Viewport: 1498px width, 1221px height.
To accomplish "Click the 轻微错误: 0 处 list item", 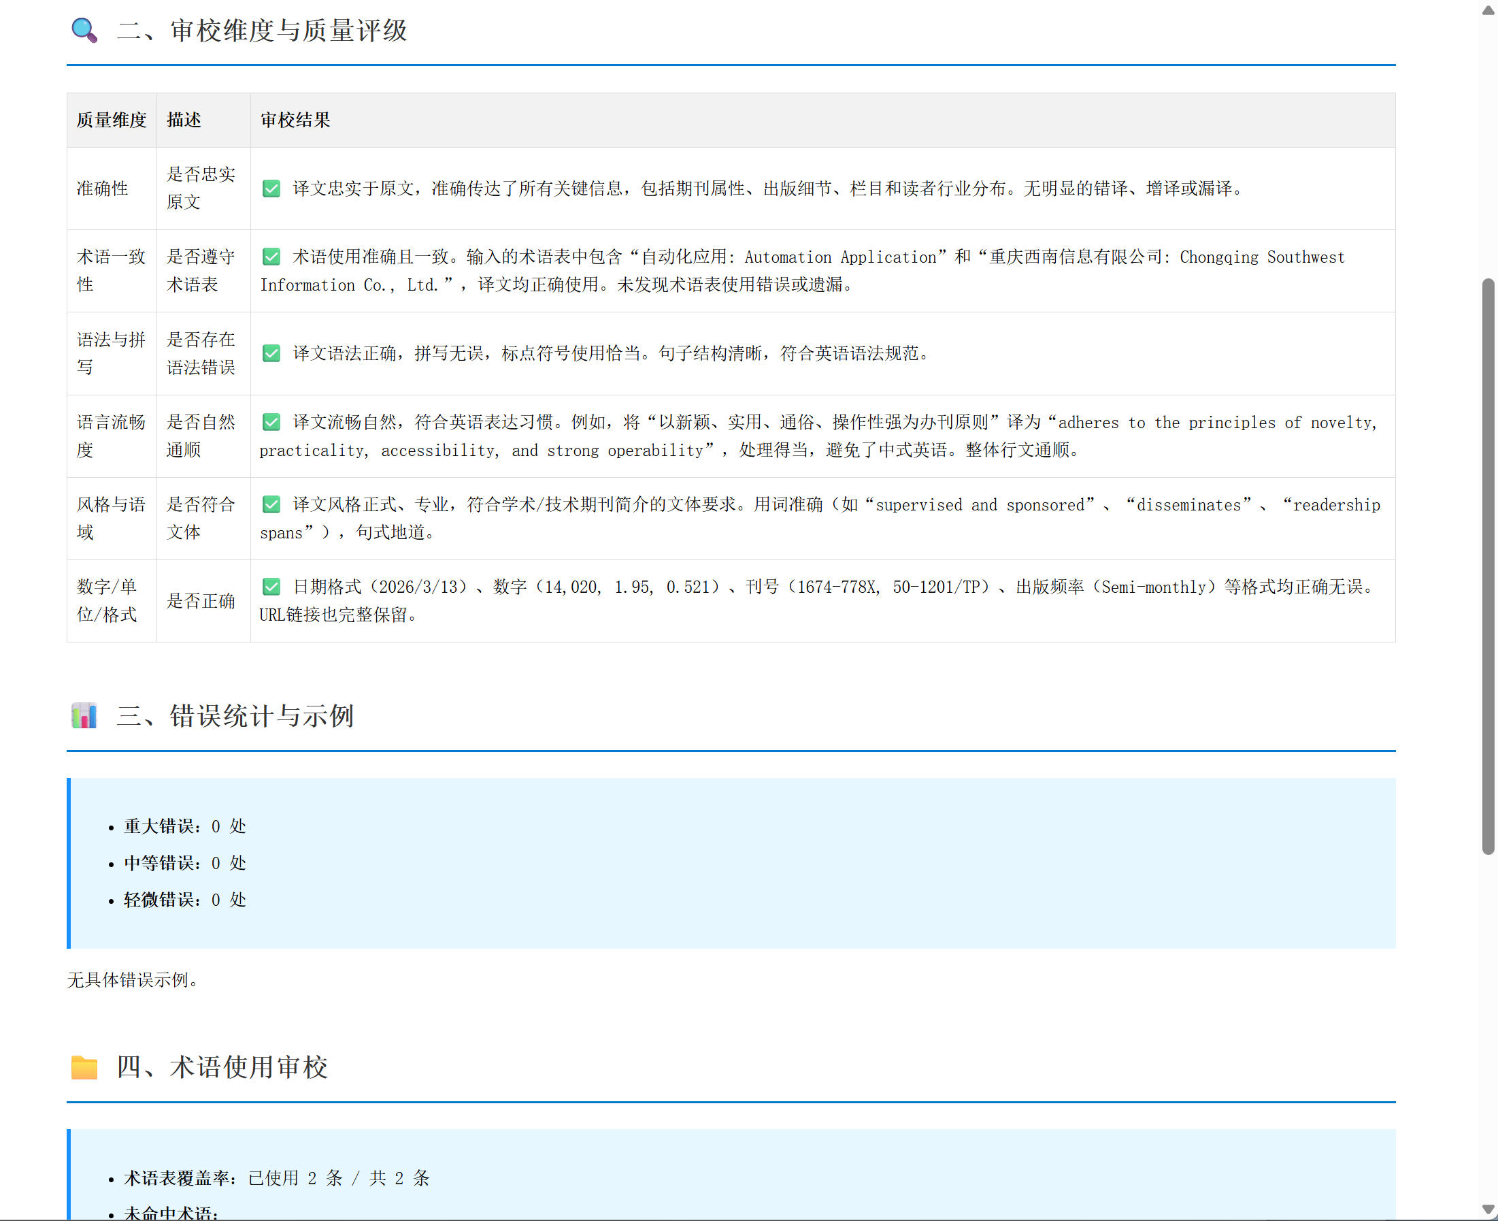I will tap(185, 900).
